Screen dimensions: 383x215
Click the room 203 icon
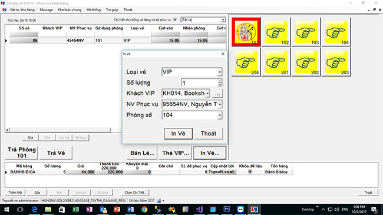tap(336, 62)
